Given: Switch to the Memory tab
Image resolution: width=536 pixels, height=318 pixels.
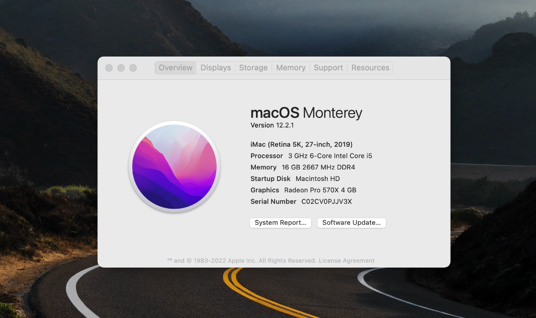Looking at the screenshot, I should click(291, 68).
